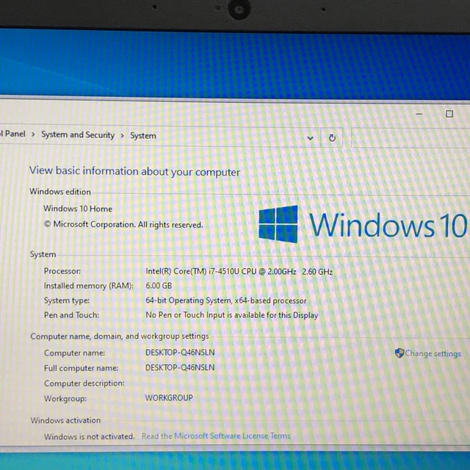The height and width of the screenshot is (470, 470).
Task: Select the 6.00 GB installed memory value
Action: [159, 286]
